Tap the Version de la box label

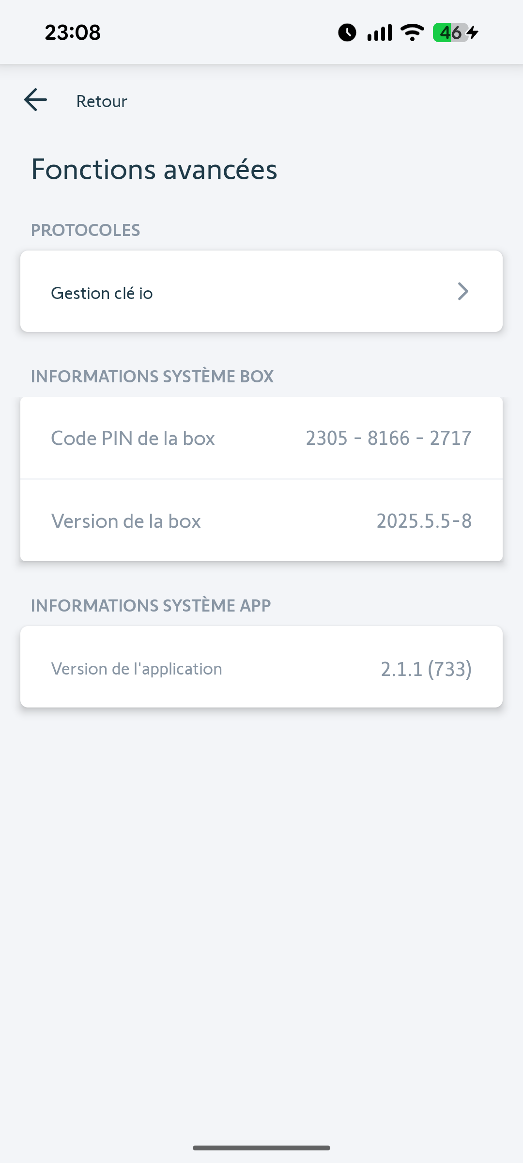[x=126, y=521]
